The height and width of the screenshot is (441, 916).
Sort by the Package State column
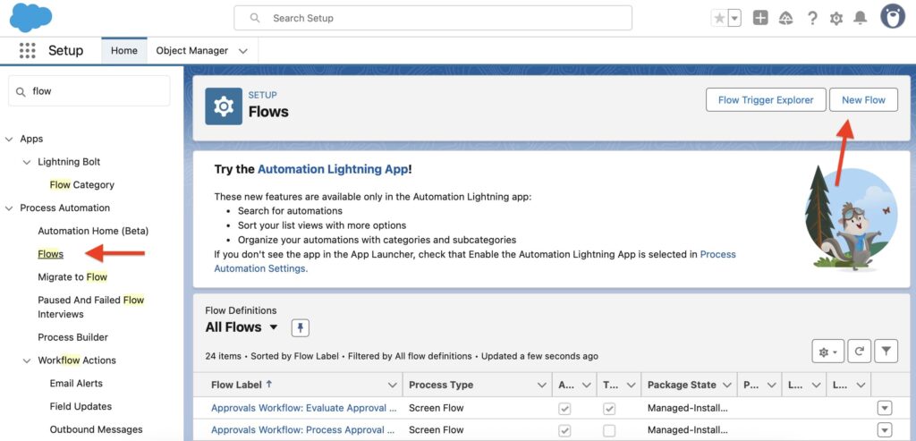[x=681, y=385]
